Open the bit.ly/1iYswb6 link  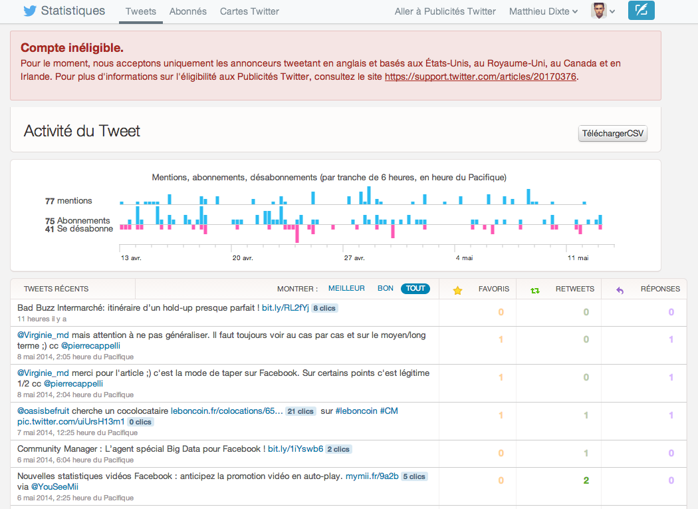click(x=296, y=449)
